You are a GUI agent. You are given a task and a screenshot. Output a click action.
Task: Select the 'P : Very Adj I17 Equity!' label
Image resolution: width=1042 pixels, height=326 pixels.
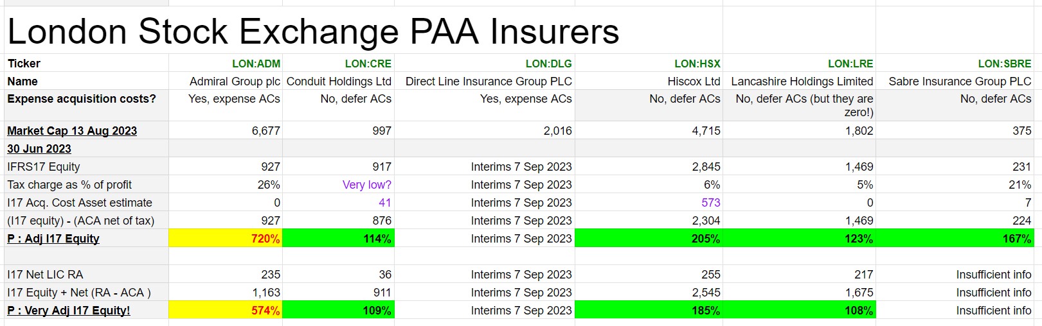[69, 311]
